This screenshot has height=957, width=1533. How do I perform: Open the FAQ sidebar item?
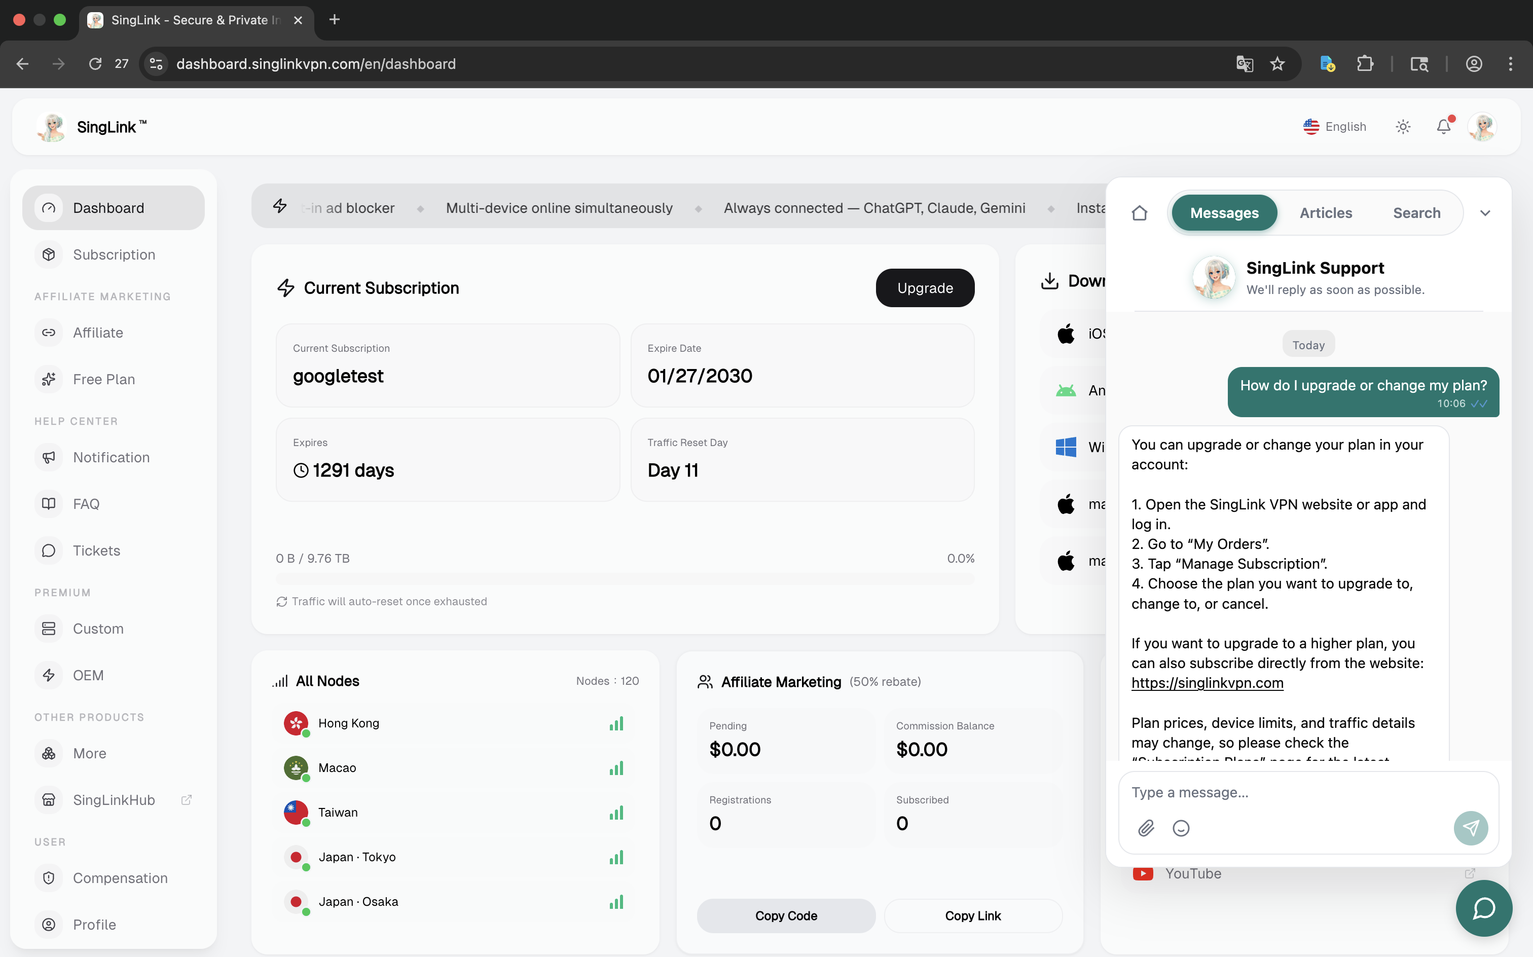tap(113, 504)
